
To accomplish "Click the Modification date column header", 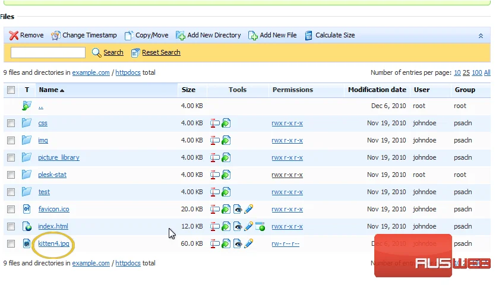I will pyautogui.click(x=377, y=90).
